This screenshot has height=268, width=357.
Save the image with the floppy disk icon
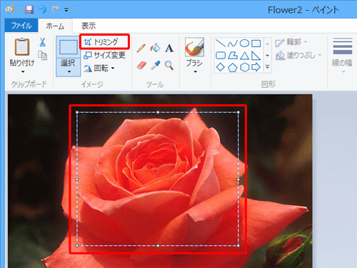coord(29,9)
